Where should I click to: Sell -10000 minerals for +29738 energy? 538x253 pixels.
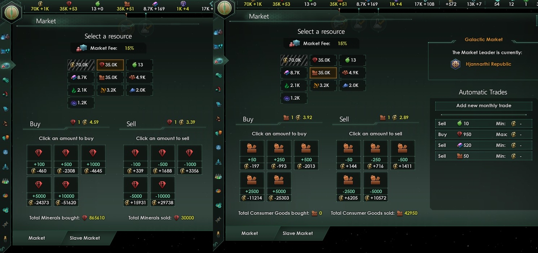tap(163, 191)
